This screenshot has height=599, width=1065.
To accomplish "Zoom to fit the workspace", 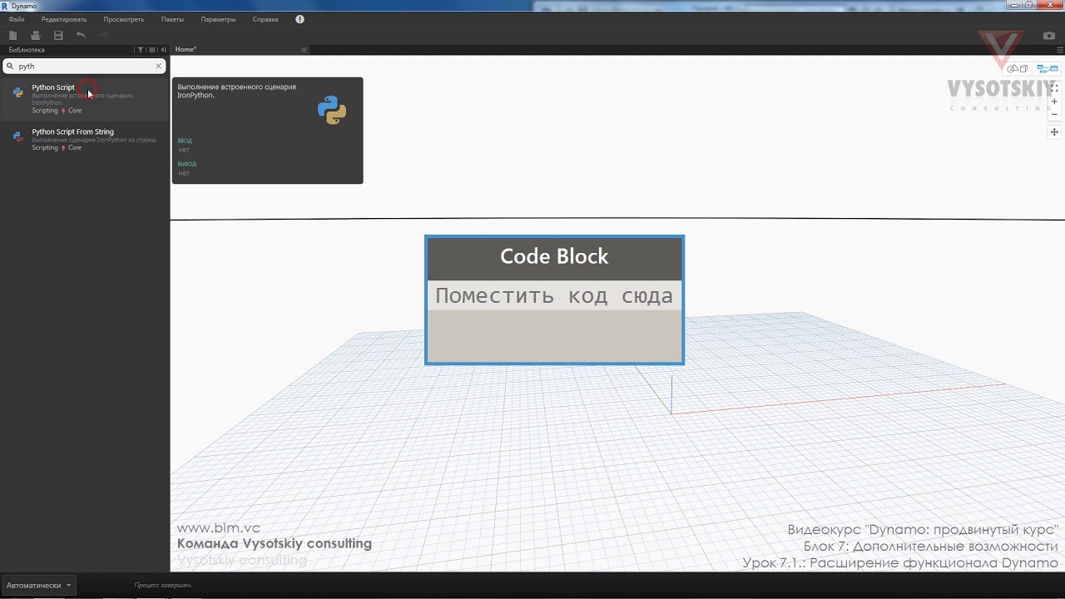I will 1054,87.
